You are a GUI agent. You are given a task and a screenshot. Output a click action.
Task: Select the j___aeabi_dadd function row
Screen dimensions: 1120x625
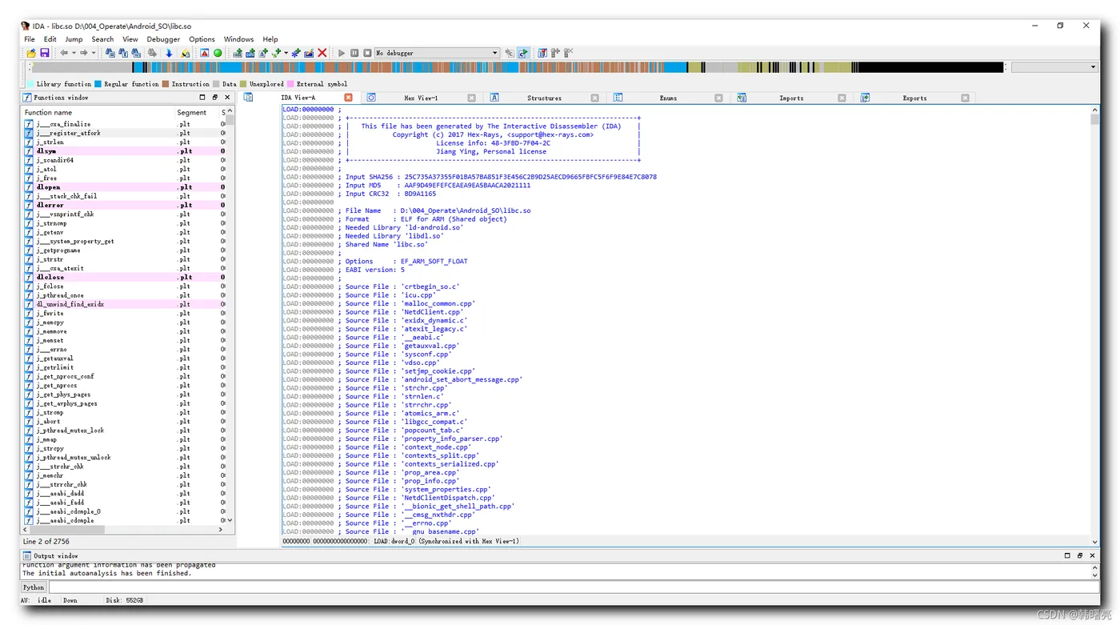click(122, 494)
